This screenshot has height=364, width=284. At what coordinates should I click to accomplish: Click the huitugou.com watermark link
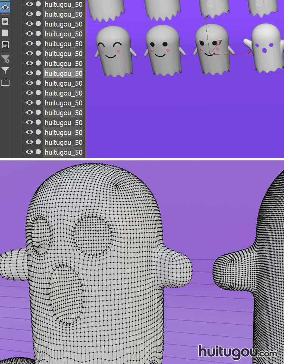point(237,352)
